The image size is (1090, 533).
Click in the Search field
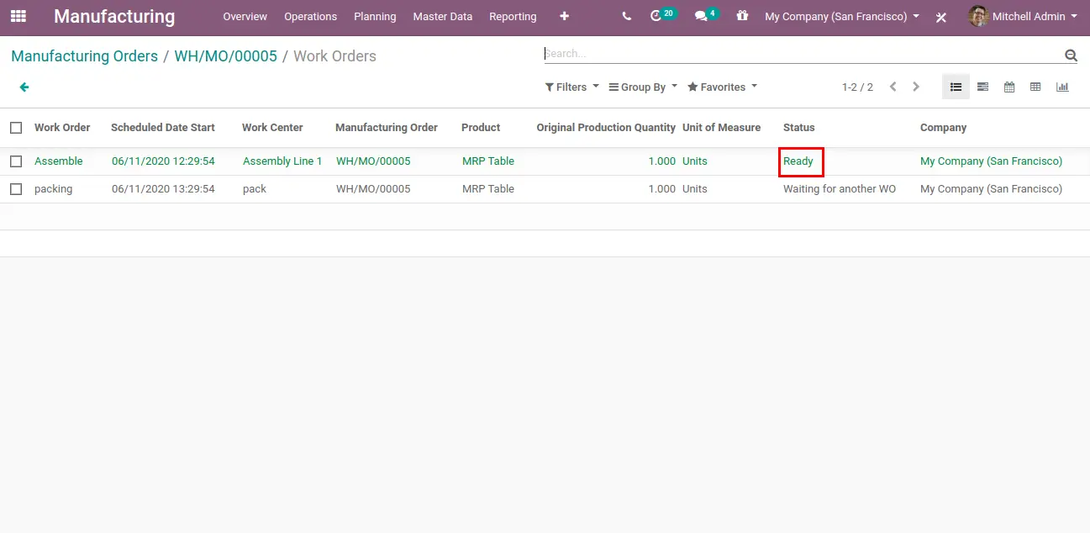pos(803,54)
